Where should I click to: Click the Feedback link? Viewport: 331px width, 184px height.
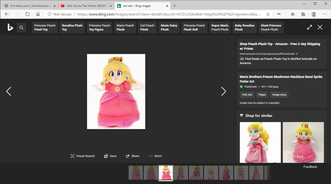click(310, 166)
